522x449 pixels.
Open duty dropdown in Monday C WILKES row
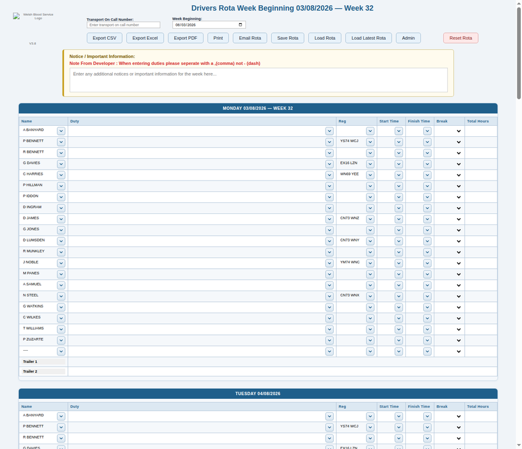(x=329, y=318)
